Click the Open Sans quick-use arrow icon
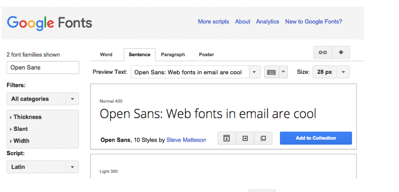This screenshot has height=192, width=399. tap(245, 138)
